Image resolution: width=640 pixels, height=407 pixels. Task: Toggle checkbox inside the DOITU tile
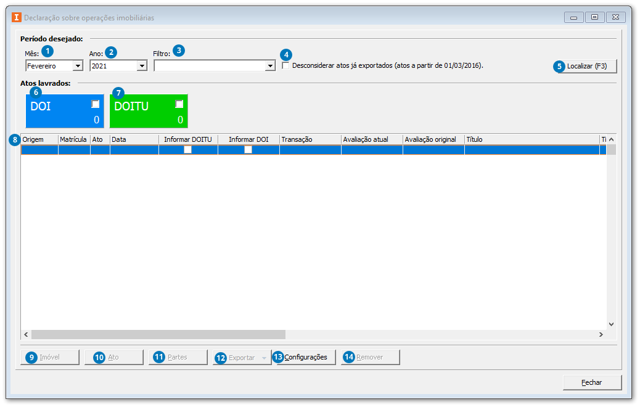[x=179, y=104]
